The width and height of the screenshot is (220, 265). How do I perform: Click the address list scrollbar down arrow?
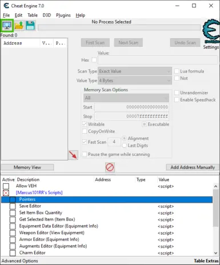(215, 253)
